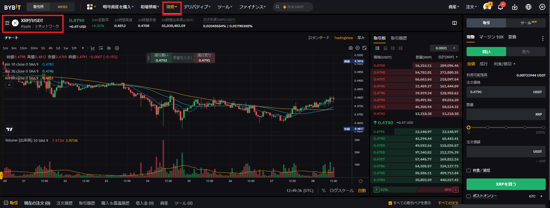Image resolution: width=550 pixels, height=208 pixels.
Task: Show only buy orders view icon
Action: 393,48
